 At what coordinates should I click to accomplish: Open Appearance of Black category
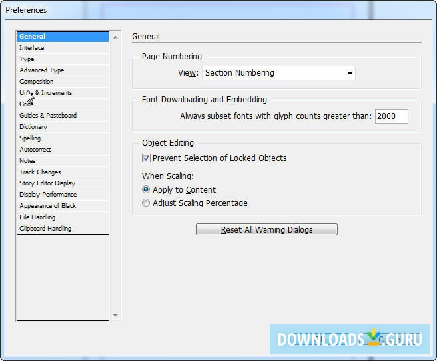tap(63, 206)
